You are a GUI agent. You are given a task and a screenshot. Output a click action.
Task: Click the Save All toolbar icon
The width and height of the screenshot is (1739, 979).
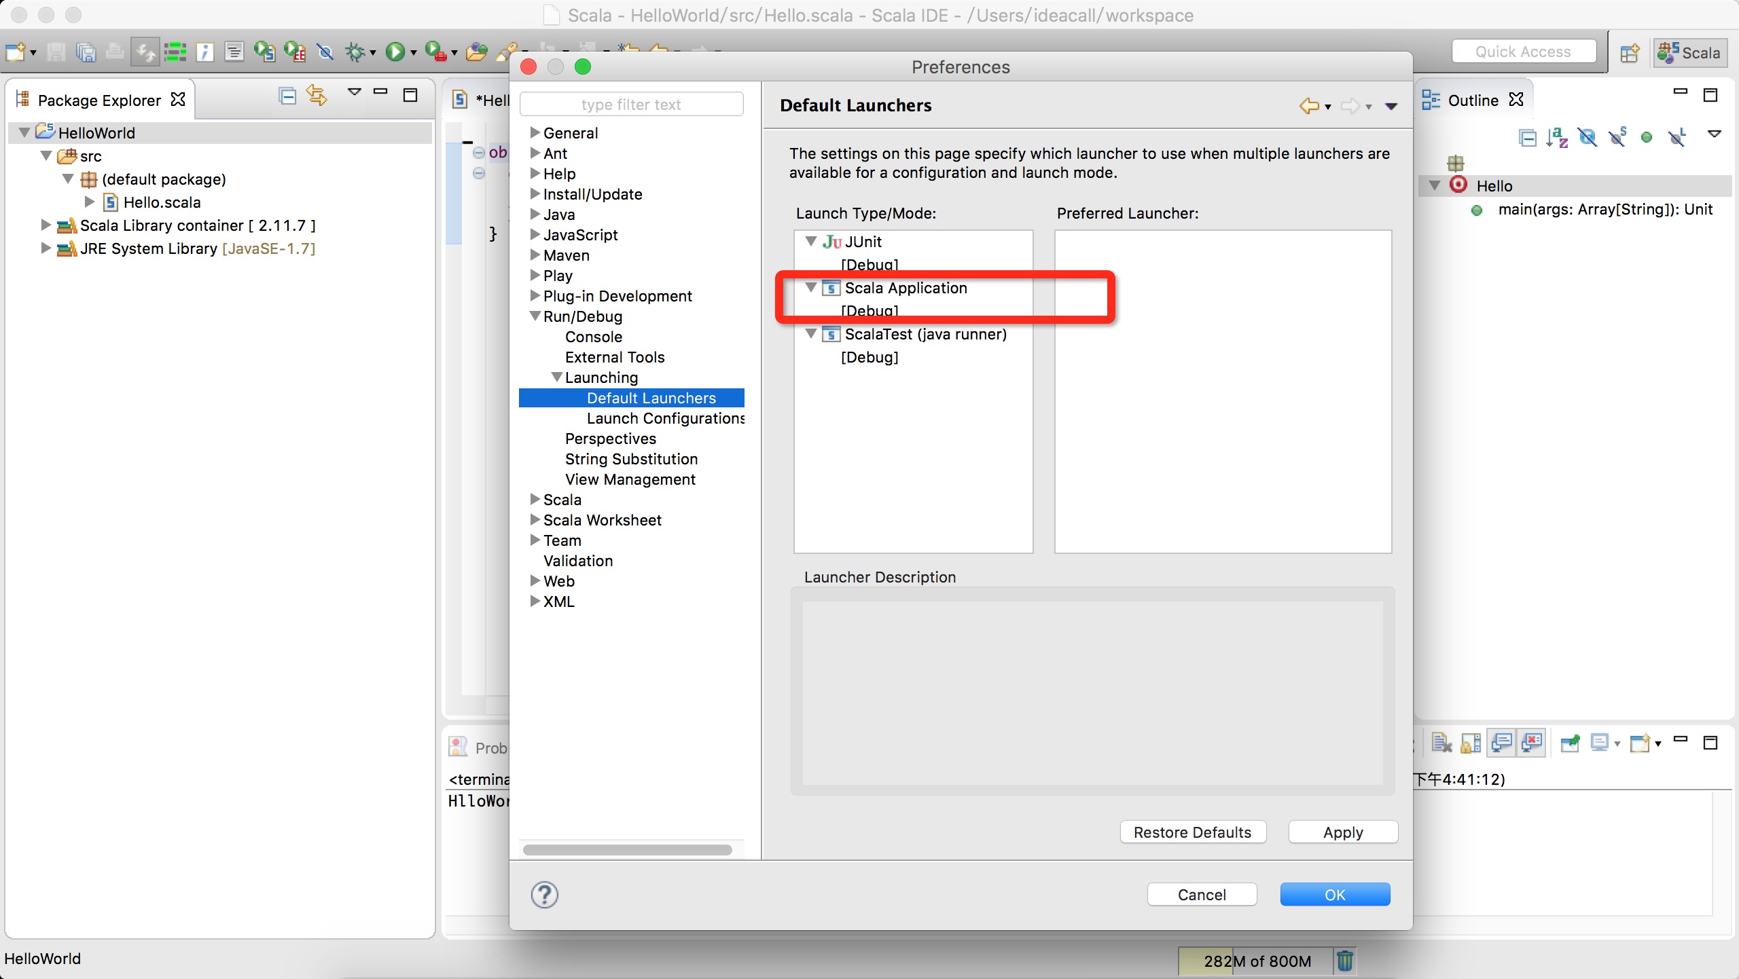tap(86, 52)
